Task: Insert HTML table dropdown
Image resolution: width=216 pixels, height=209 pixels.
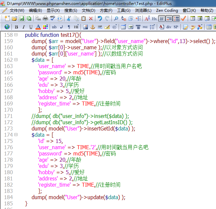Action: coord(123,27)
